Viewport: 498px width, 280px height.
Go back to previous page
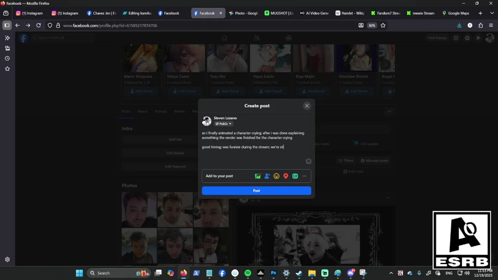(18, 25)
